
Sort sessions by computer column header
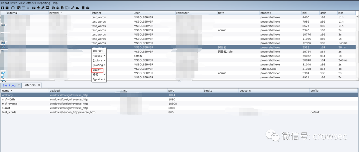point(196,13)
